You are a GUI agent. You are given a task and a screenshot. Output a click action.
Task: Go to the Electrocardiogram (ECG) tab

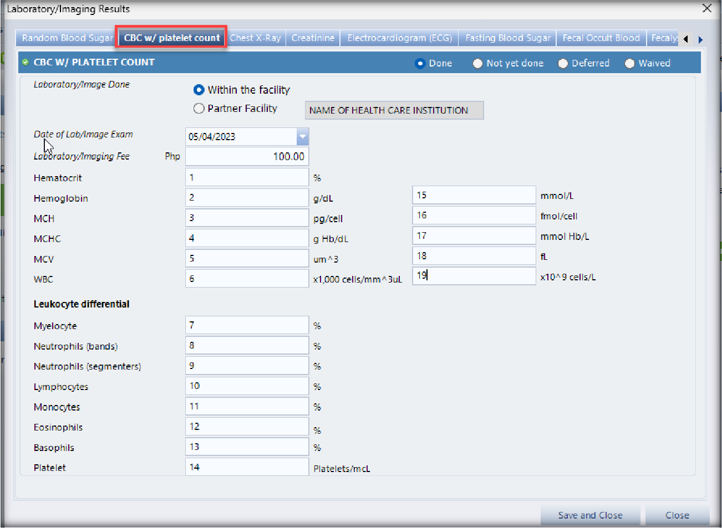click(399, 38)
